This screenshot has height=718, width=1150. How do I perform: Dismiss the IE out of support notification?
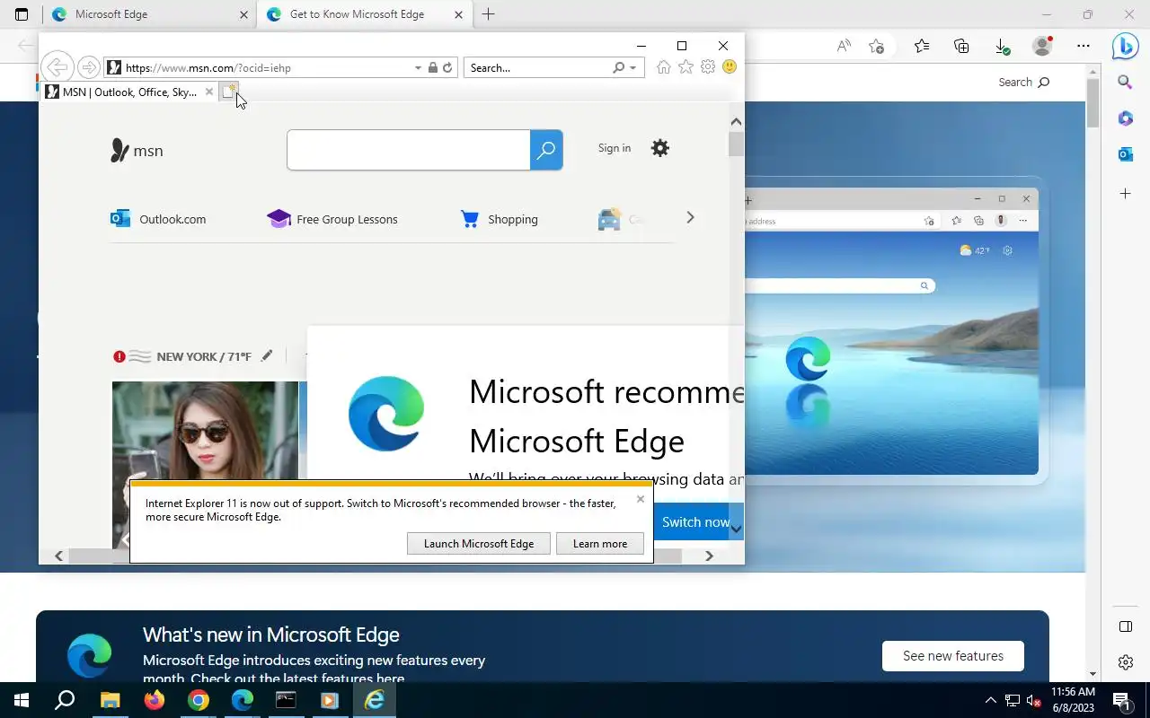tap(641, 499)
